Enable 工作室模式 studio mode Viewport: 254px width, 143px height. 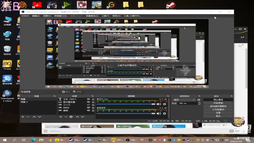pos(218,110)
